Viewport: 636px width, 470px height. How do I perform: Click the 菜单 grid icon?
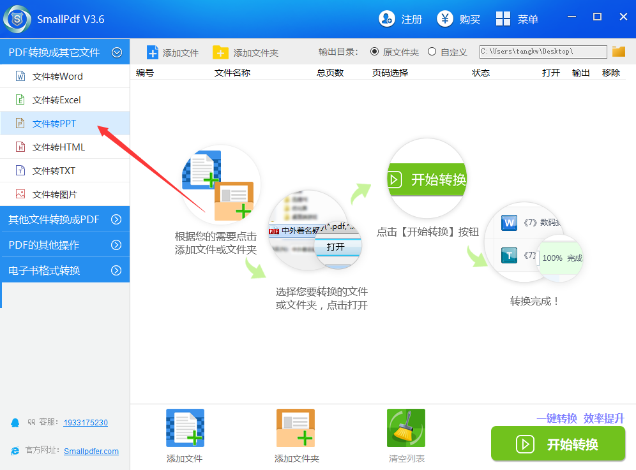point(503,18)
